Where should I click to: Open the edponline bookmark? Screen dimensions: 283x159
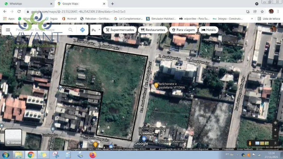[194, 19]
